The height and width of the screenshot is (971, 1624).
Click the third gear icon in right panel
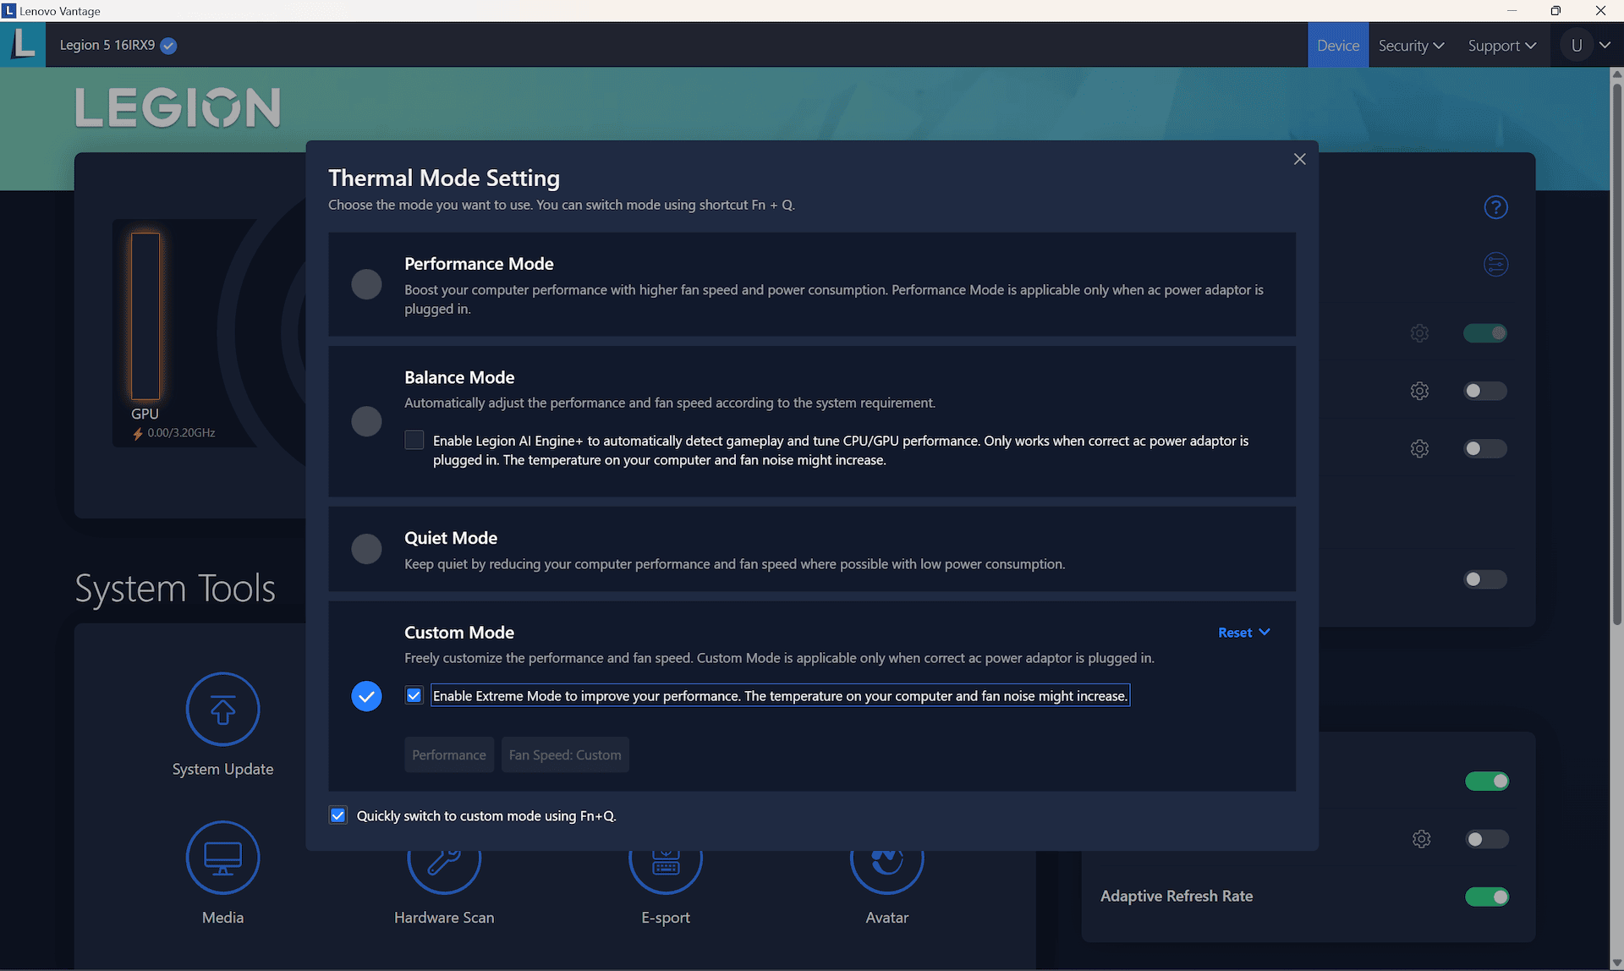tap(1419, 448)
